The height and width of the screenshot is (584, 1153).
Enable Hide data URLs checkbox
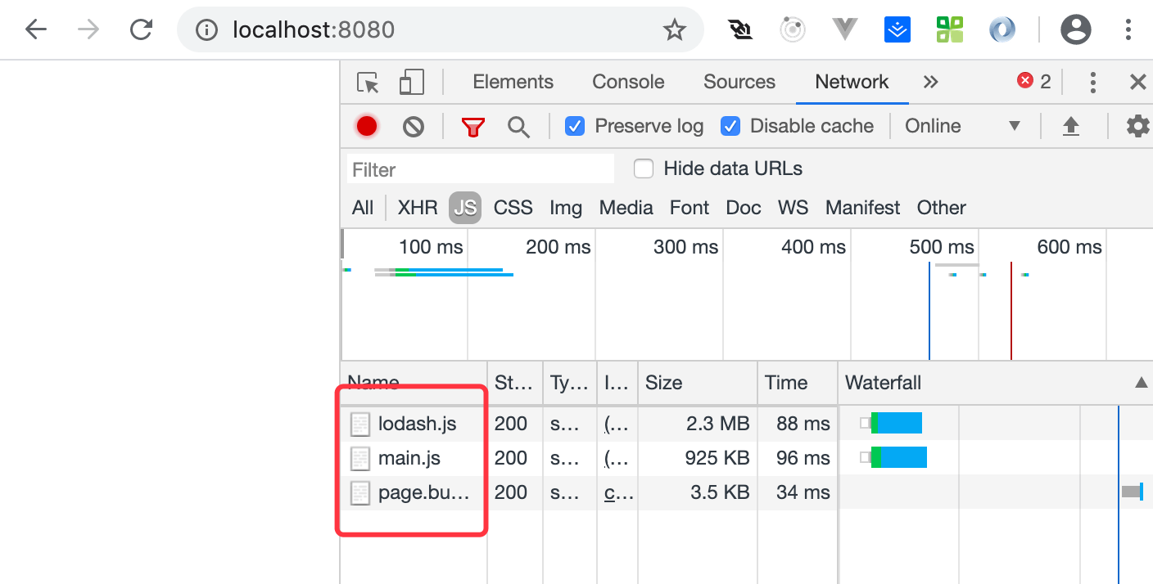[x=644, y=168]
